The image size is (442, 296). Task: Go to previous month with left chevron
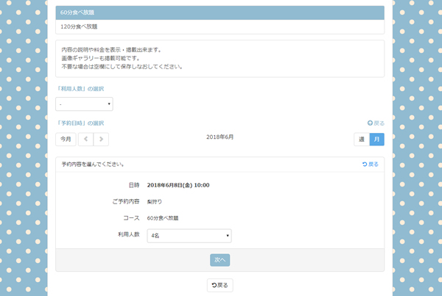[85, 139]
